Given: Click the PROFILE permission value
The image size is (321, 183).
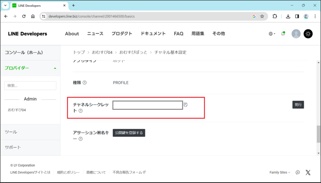Looking at the screenshot, I should point(121,83).
